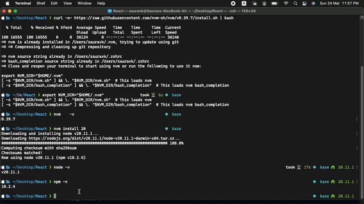Image resolution: width=364 pixels, height=204 pixels.
Task: Click the '~/De/React' shortened path in prompt
Action: (x=24, y=95)
